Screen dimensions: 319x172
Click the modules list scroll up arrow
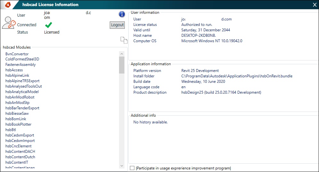coord(122,54)
